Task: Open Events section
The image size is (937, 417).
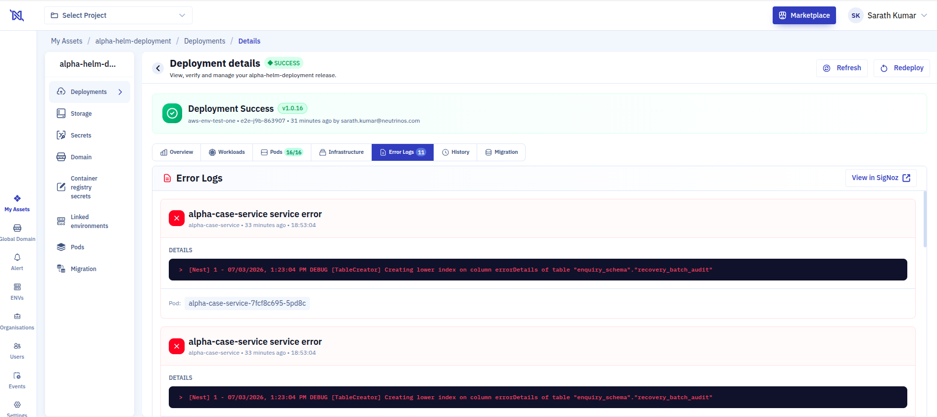Action: 17,380
